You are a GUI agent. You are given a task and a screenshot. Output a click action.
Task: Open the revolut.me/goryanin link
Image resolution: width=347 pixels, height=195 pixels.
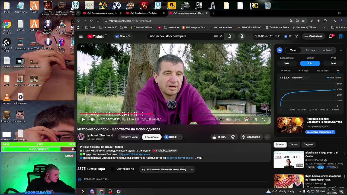click(x=134, y=154)
